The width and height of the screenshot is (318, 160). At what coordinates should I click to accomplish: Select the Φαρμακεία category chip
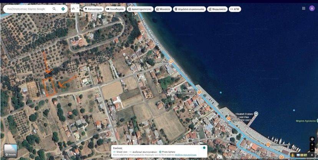[217, 9]
